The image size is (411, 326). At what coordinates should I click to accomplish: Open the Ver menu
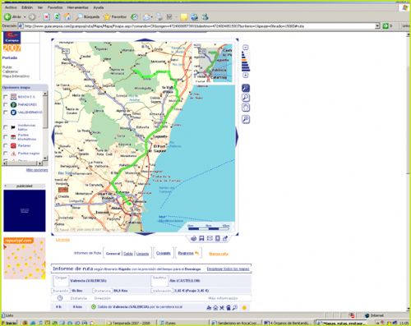click(x=40, y=7)
